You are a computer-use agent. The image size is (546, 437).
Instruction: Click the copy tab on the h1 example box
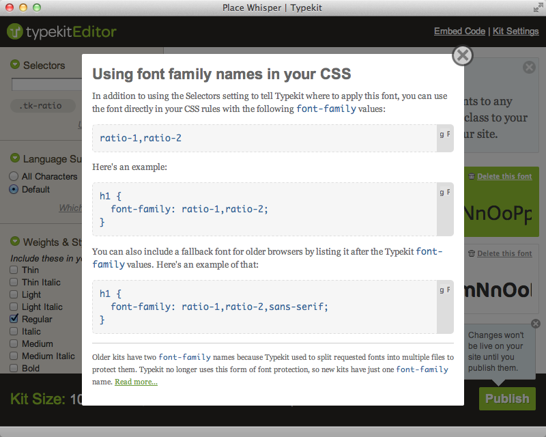[445, 209]
